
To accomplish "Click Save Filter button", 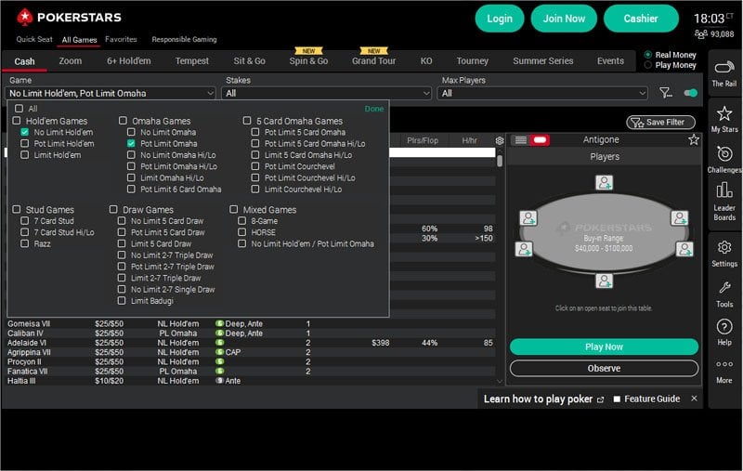I will pyautogui.click(x=660, y=123).
